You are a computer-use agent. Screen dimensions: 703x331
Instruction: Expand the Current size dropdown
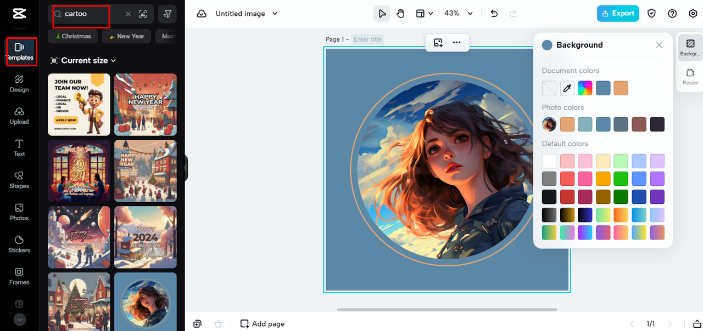pyautogui.click(x=83, y=60)
